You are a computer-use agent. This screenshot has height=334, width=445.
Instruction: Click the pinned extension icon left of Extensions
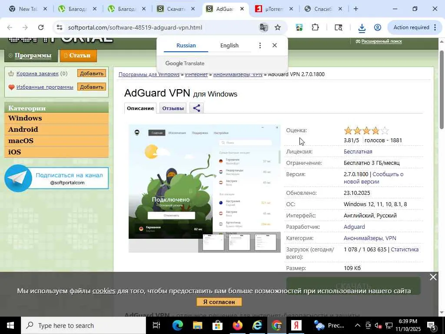pos(299,27)
